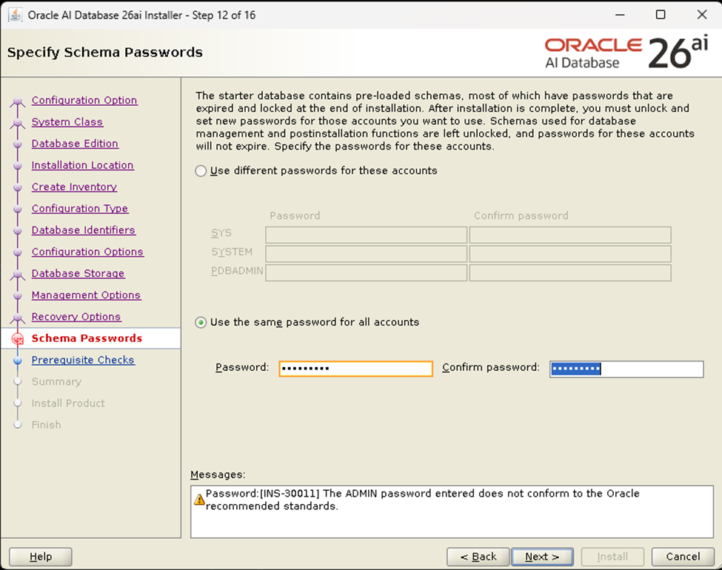Minimize the installer window
722x570 pixels.
tap(621, 15)
